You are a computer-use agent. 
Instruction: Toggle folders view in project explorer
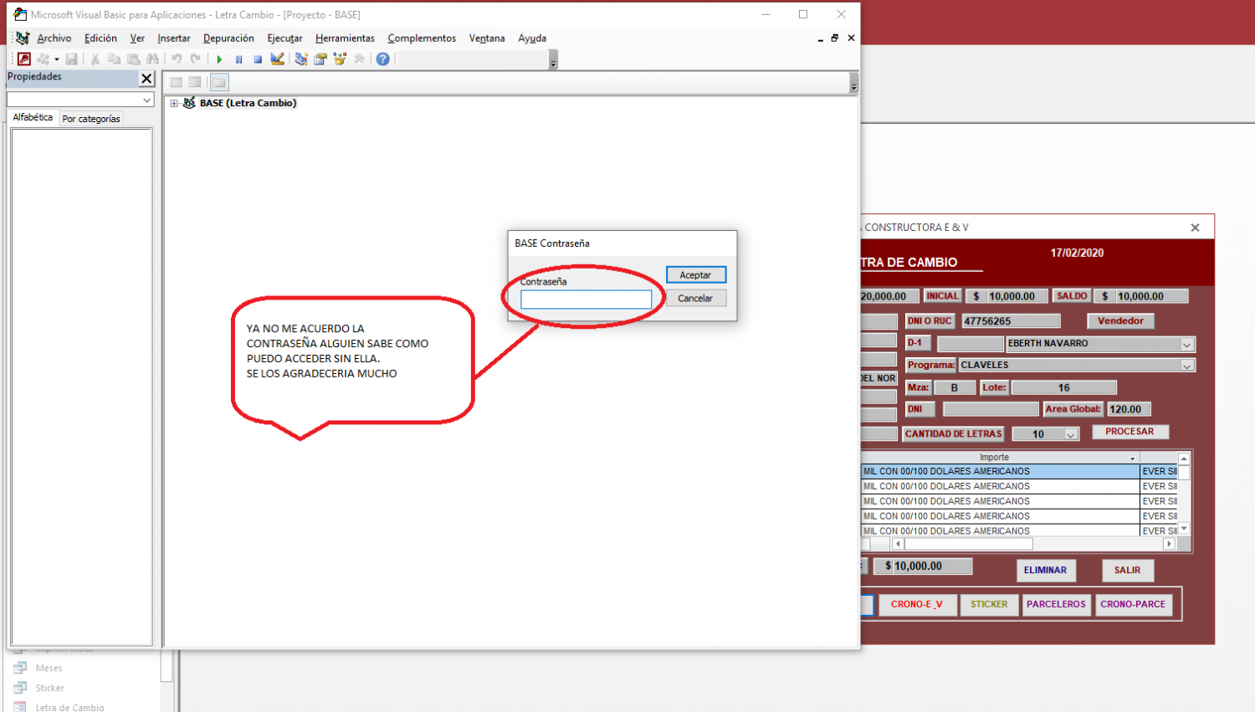point(219,82)
